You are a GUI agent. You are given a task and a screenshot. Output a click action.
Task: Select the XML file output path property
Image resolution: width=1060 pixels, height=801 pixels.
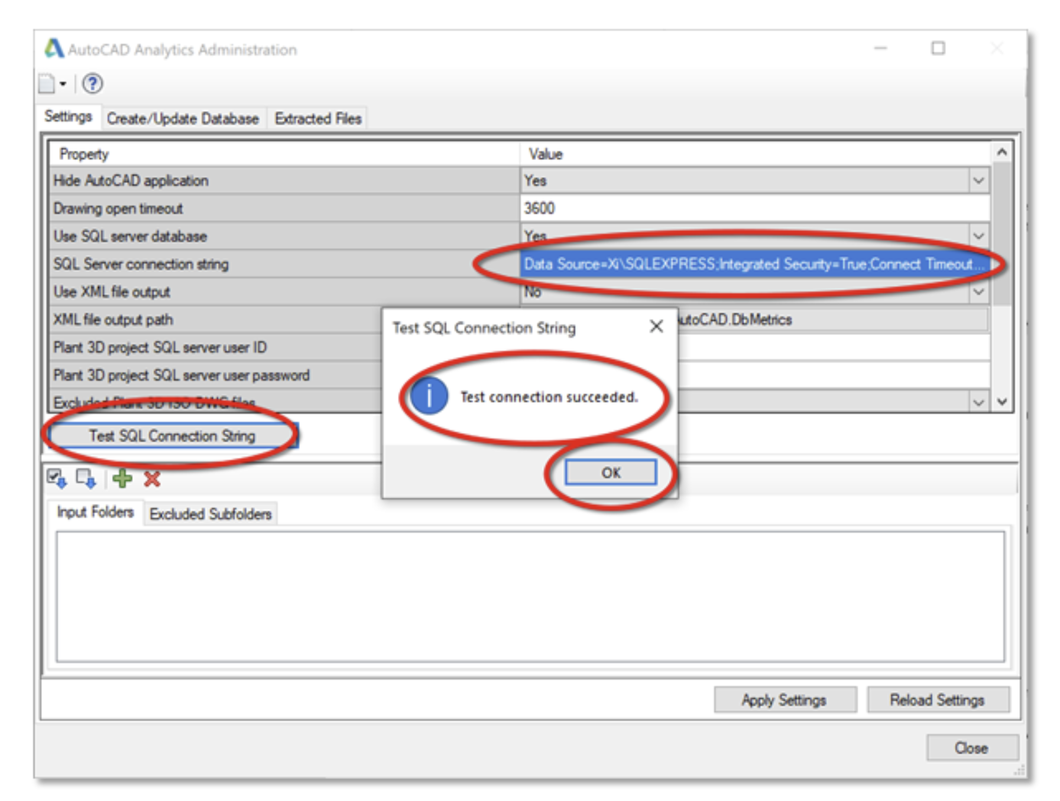coord(216,320)
